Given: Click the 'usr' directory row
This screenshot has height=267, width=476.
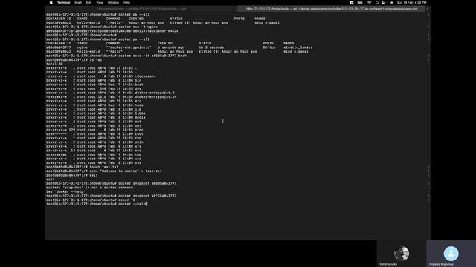Looking at the screenshot, I should pos(94,159).
